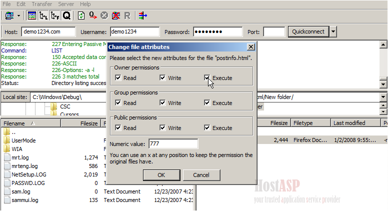Click mrteng.log file icon
The height and width of the screenshot is (211, 388).
coord(7,166)
